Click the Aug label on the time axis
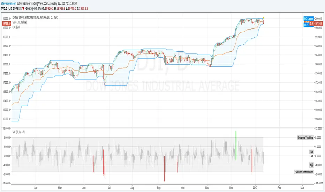This screenshot has width=325, height=192. pos(132,187)
